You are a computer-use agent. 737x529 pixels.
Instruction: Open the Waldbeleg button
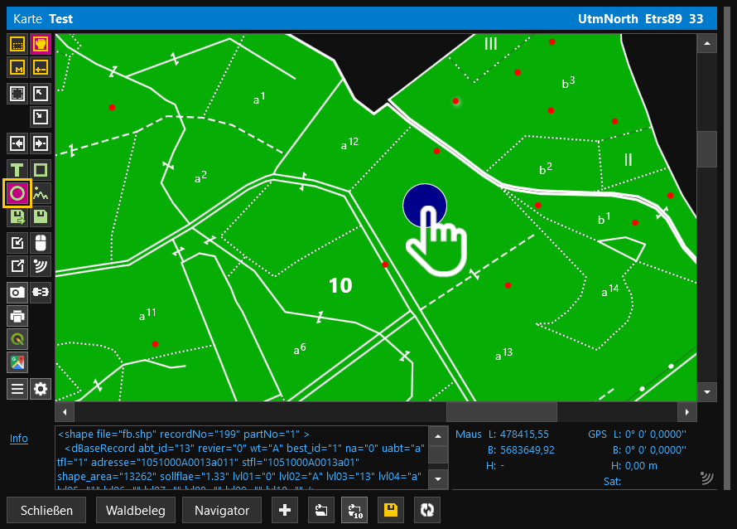[136, 510]
